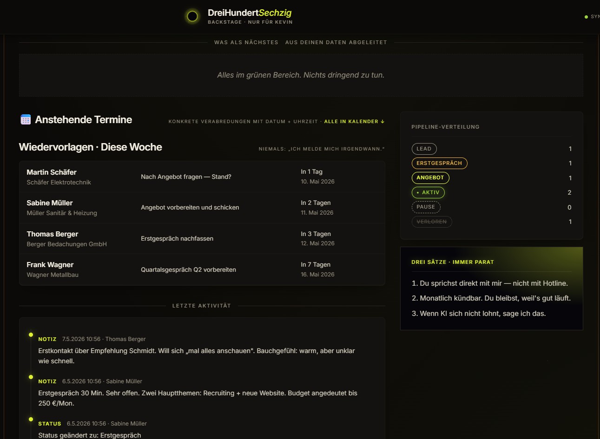Screen dimensions: 600x439
Task: Click the '12. Mai 2026' date
Action: (x=317, y=243)
